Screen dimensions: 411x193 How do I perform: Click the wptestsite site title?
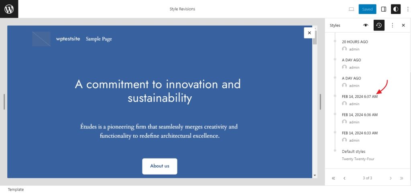[x=68, y=39]
